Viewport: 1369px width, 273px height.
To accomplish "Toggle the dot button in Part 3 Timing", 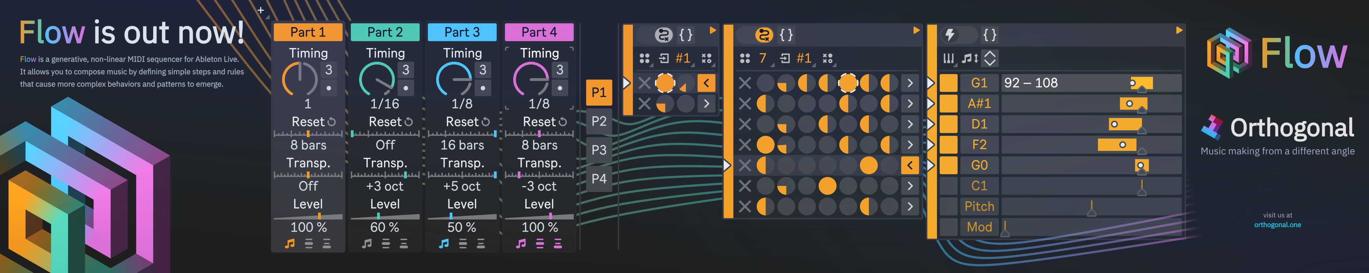I will pos(483,88).
